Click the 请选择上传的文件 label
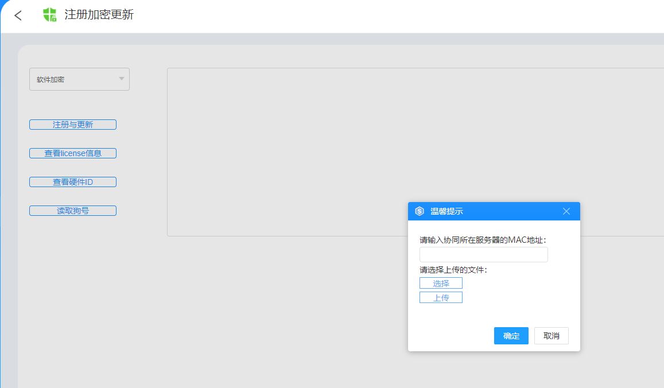 tap(453, 270)
